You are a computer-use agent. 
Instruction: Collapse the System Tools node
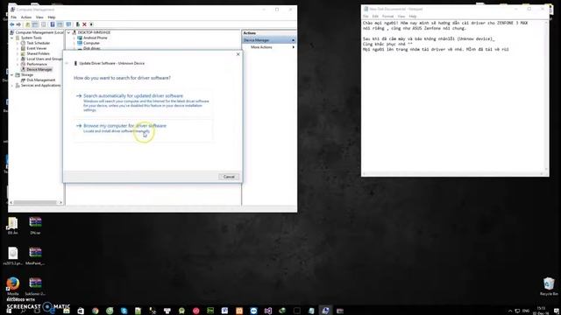coord(11,38)
